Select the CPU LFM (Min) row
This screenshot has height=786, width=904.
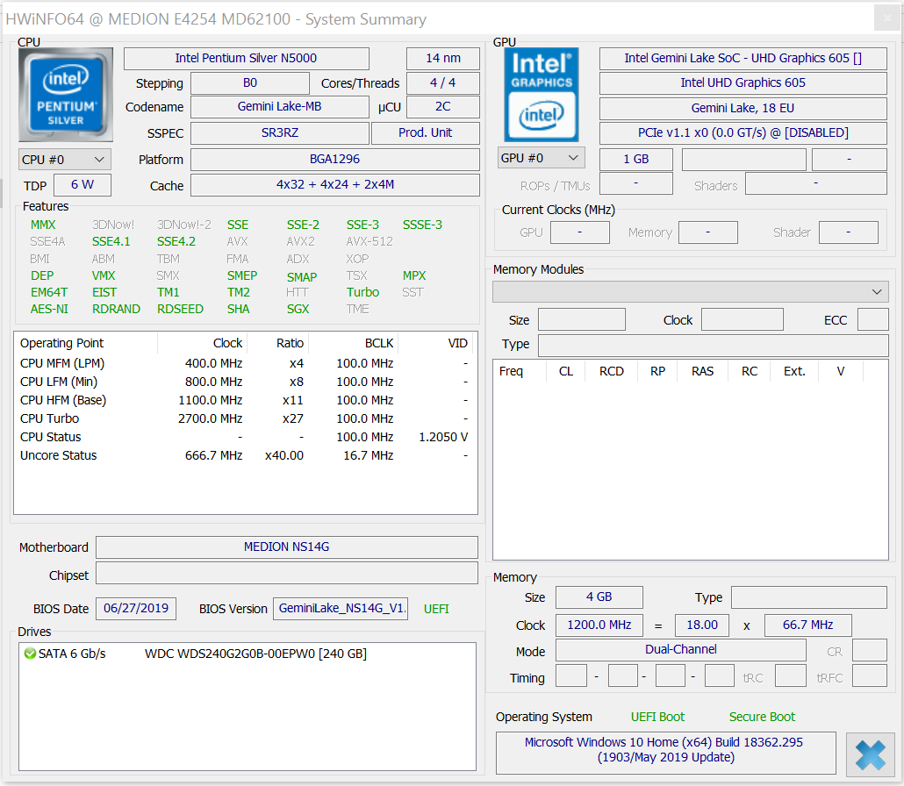pos(245,382)
